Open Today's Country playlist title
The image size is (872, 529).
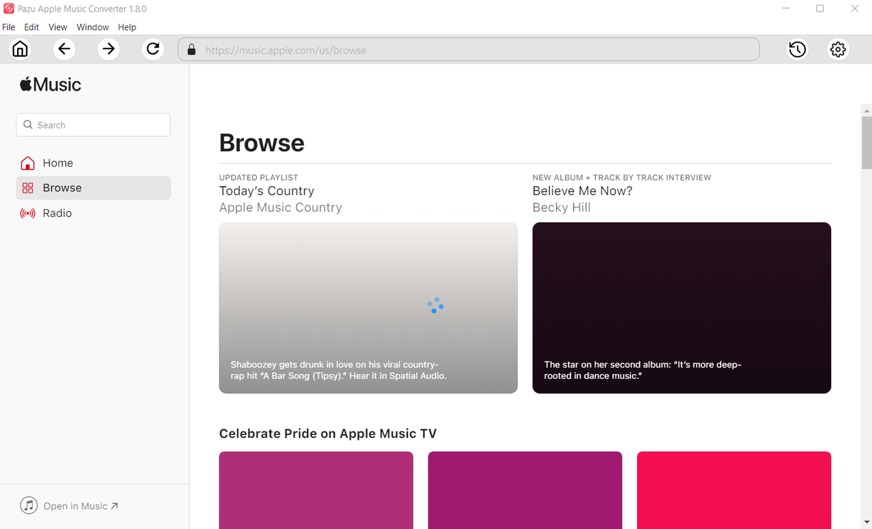266,191
